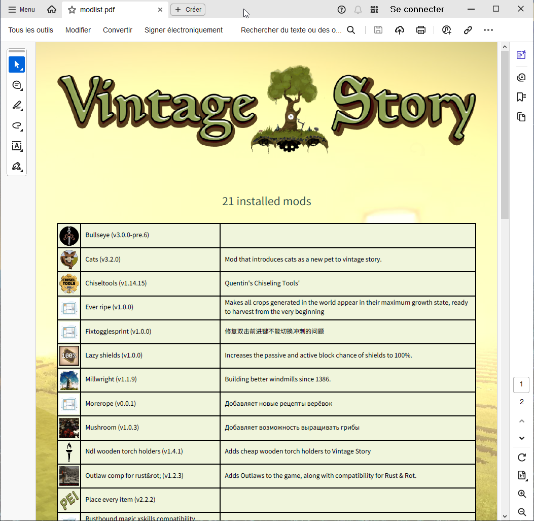Click 'Building better windmills since 1386.' text
This screenshot has width=534, height=521.
point(277,379)
